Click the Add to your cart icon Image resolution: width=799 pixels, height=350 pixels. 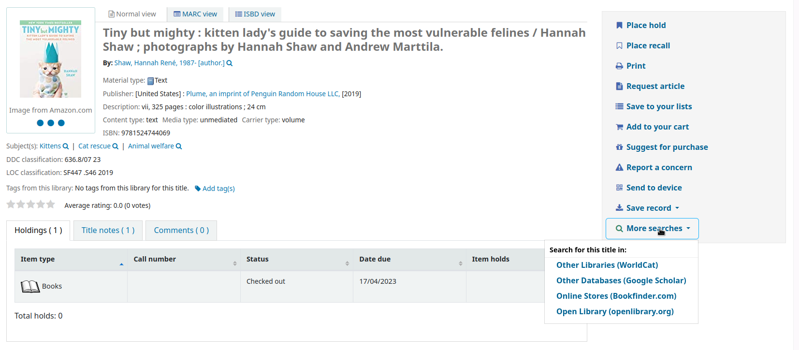619,127
